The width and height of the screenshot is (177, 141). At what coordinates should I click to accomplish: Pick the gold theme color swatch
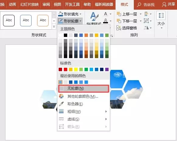coord(96,35)
